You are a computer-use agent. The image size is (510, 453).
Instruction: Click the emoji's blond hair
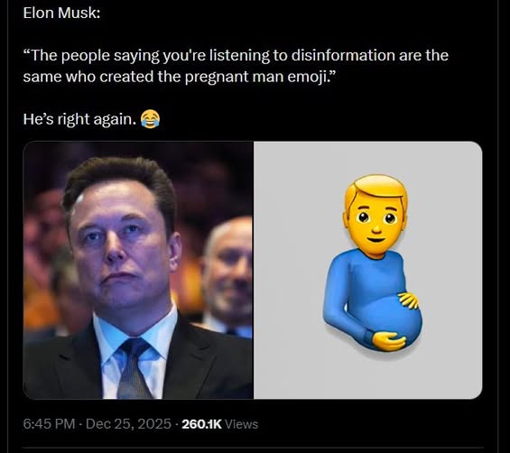coord(377,190)
